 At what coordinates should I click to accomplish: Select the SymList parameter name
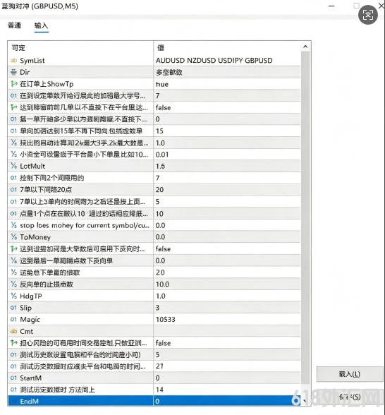tap(32, 61)
